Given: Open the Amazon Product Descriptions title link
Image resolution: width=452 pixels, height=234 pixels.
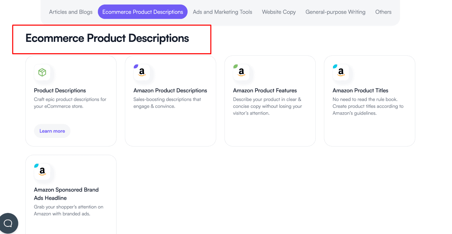Looking at the screenshot, I should (170, 90).
